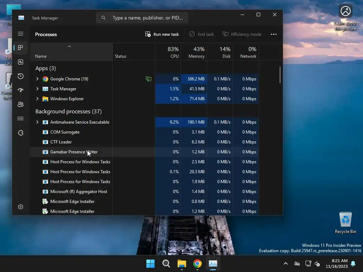Click the search box to find a process
Image resolution: width=363 pixels, height=272 pixels.
pyautogui.click(x=142, y=18)
